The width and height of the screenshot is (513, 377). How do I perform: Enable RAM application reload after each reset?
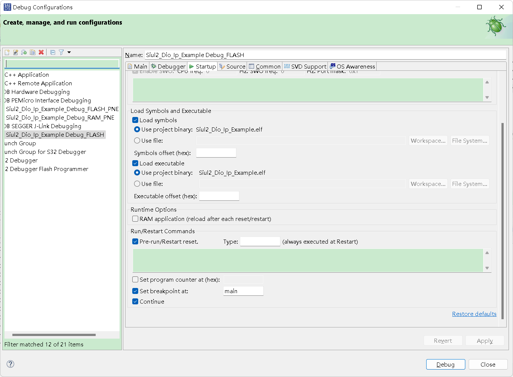pos(135,219)
